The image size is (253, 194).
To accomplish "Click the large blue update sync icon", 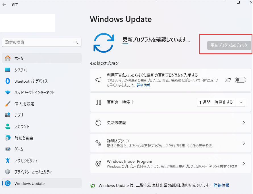I will point(104,43).
